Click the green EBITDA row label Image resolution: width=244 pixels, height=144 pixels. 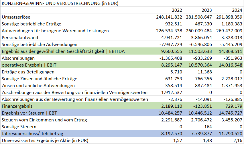point(63,51)
